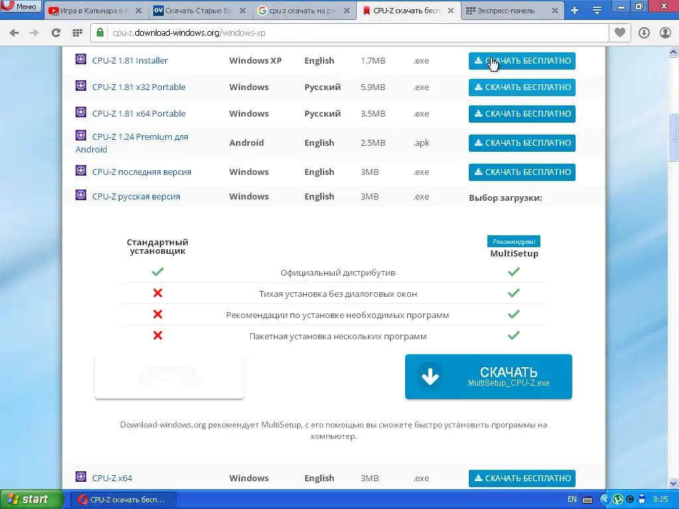Screen dimensions: 679x509
Task: Open the CPU-Z русская версия link
Action: click(136, 196)
